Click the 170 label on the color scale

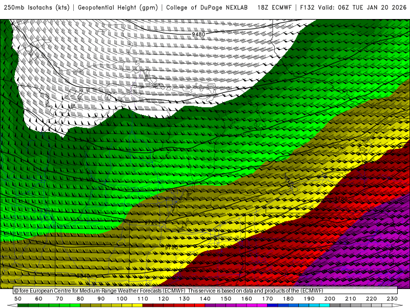click(x=267, y=299)
